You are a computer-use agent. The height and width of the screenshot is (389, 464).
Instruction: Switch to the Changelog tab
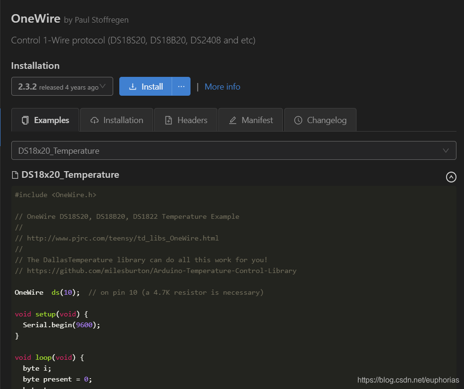tap(320, 120)
